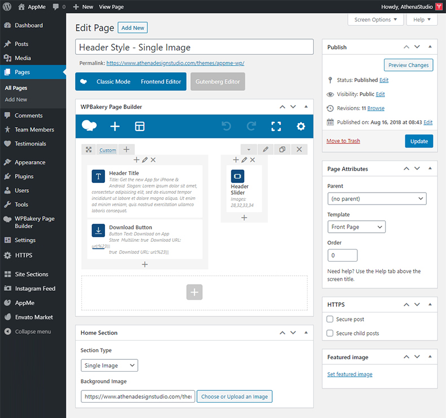Viewport: 446px width, 418px height.
Task: Collapse the Home Section panel
Action: point(306,332)
